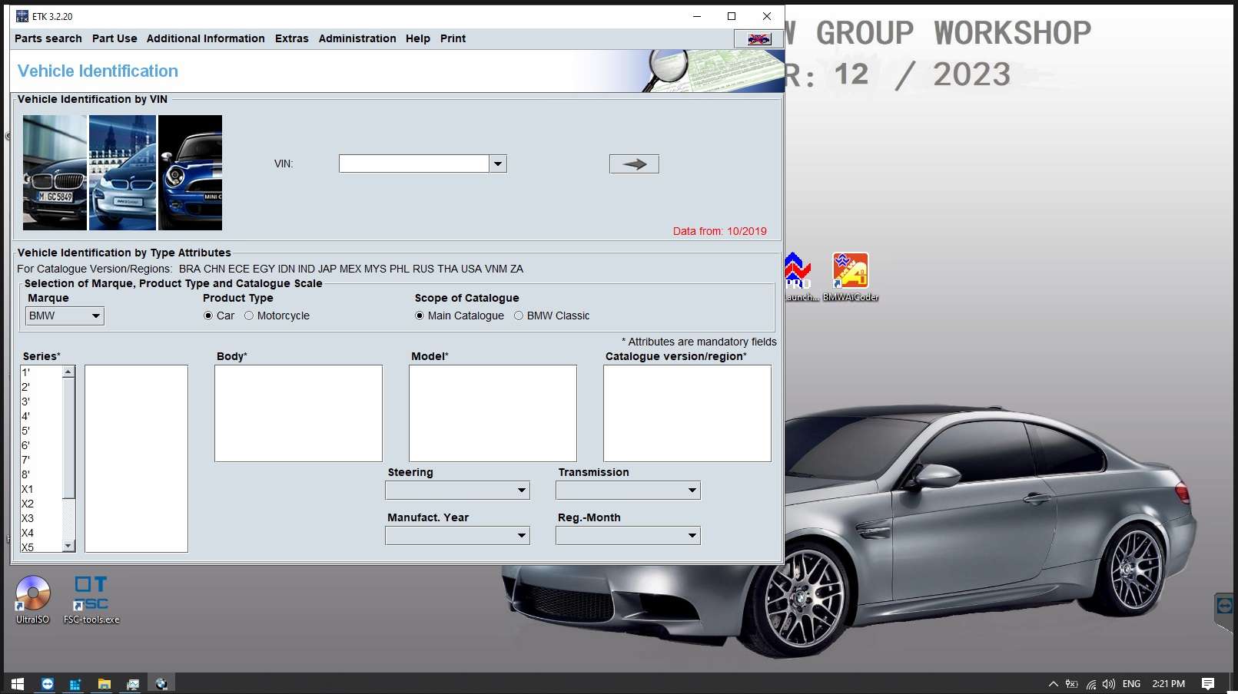Open the monitor-chart app on the taskbar

click(133, 683)
